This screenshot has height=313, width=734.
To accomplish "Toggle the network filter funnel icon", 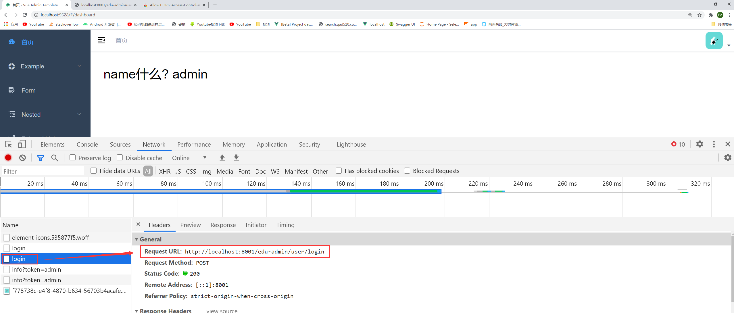I will coord(41,158).
